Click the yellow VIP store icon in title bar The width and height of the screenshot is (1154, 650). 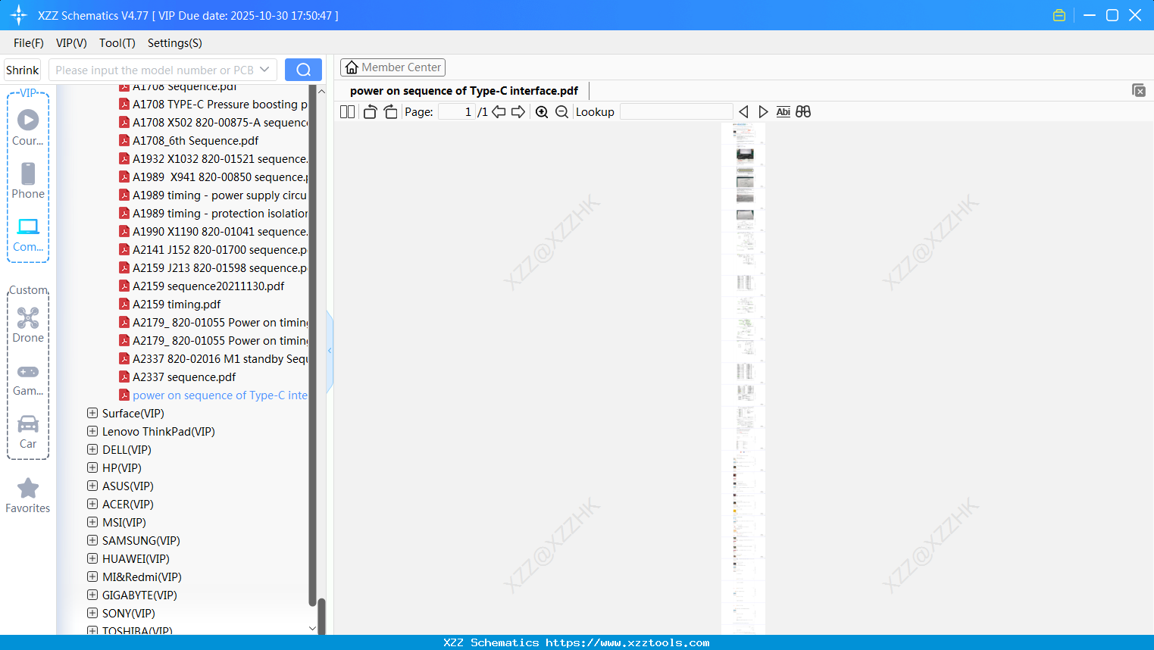pyautogui.click(x=1059, y=15)
